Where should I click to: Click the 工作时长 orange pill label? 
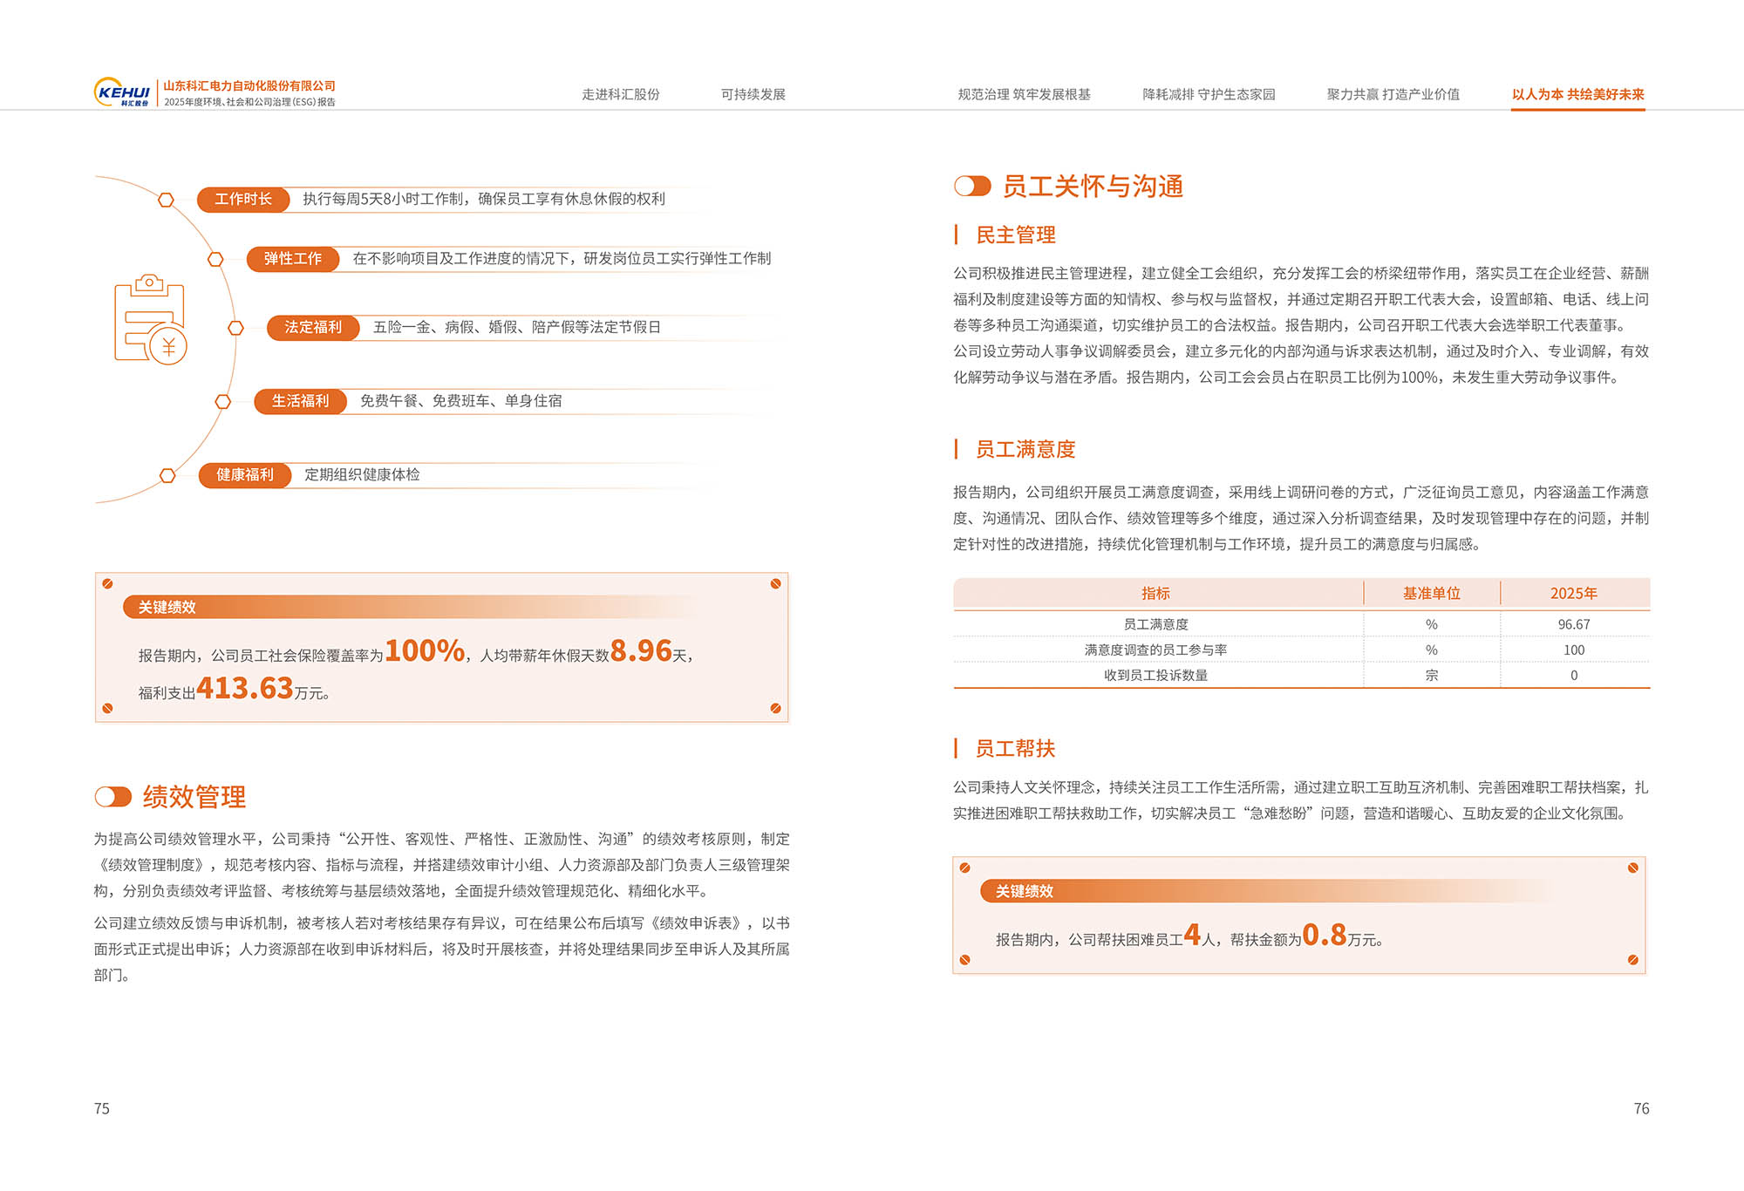coord(243,200)
